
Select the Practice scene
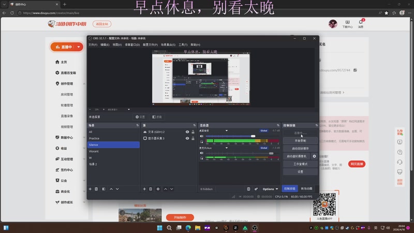point(113,138)
